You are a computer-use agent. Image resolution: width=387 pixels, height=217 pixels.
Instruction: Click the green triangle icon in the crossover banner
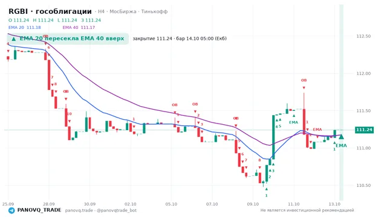(x=14, y=39)
